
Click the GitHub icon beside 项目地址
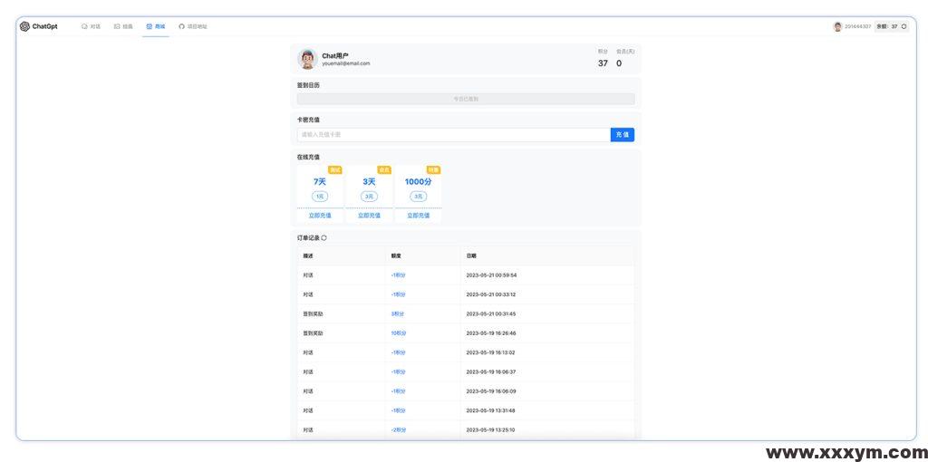coord(181,26)
